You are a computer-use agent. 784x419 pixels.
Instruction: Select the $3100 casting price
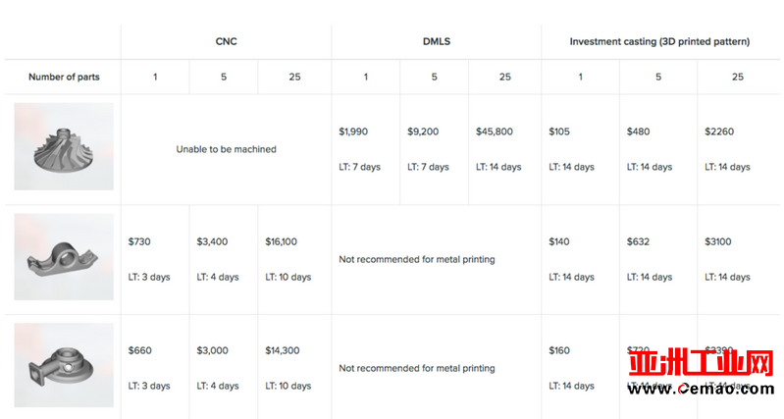click(x=718, y=241)
